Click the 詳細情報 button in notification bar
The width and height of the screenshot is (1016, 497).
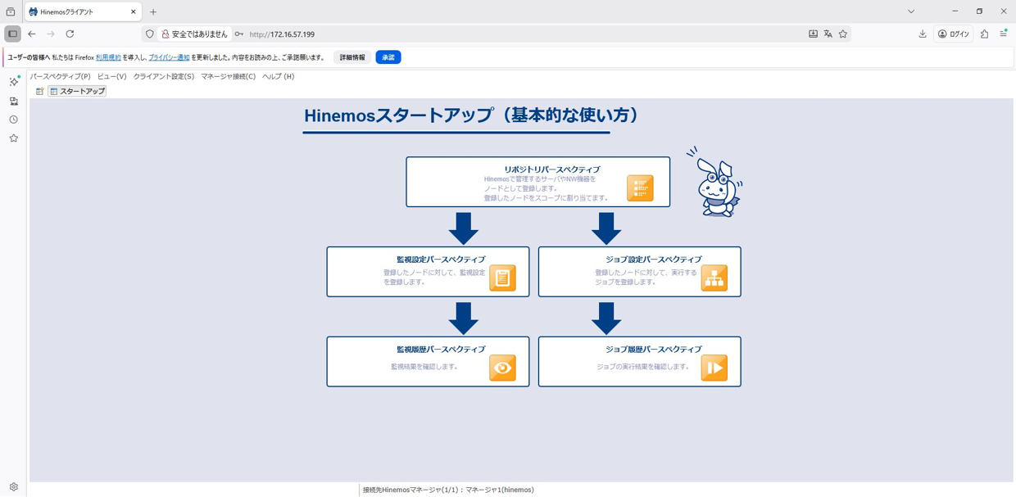(x=352, y=57)
